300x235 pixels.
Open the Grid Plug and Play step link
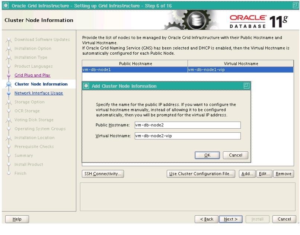click(x=32, y=75)
